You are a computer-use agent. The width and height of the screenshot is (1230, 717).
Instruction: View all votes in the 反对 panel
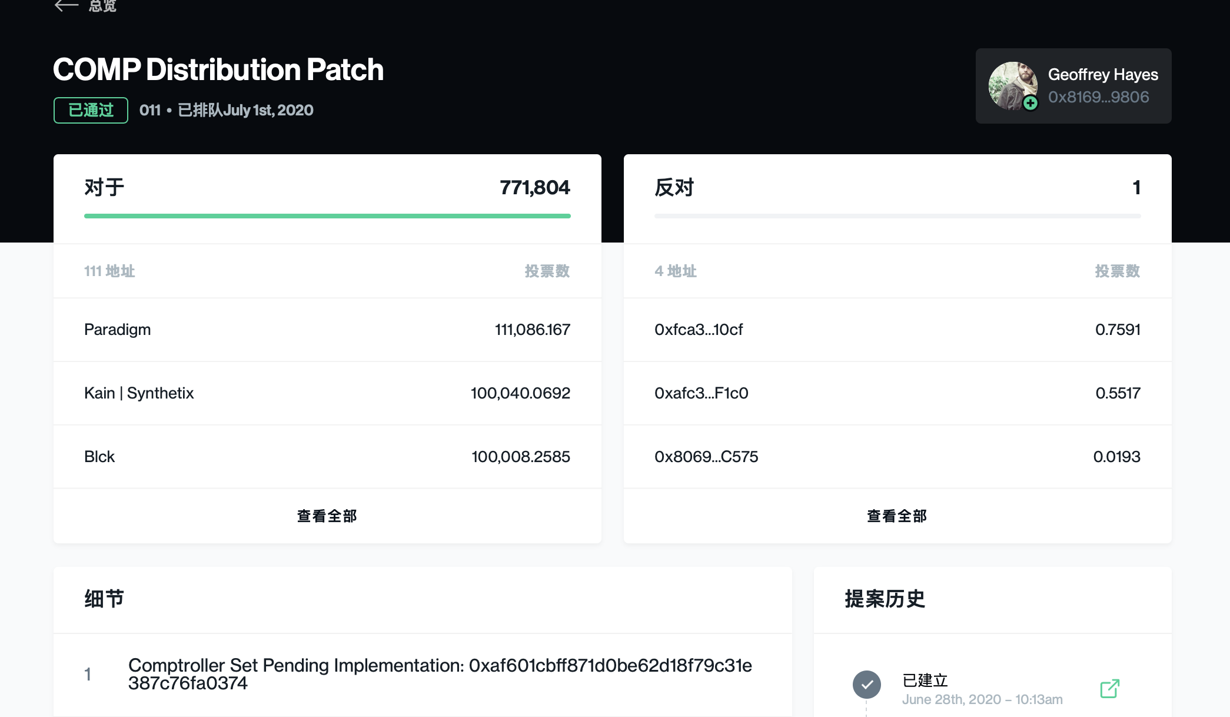897,516
